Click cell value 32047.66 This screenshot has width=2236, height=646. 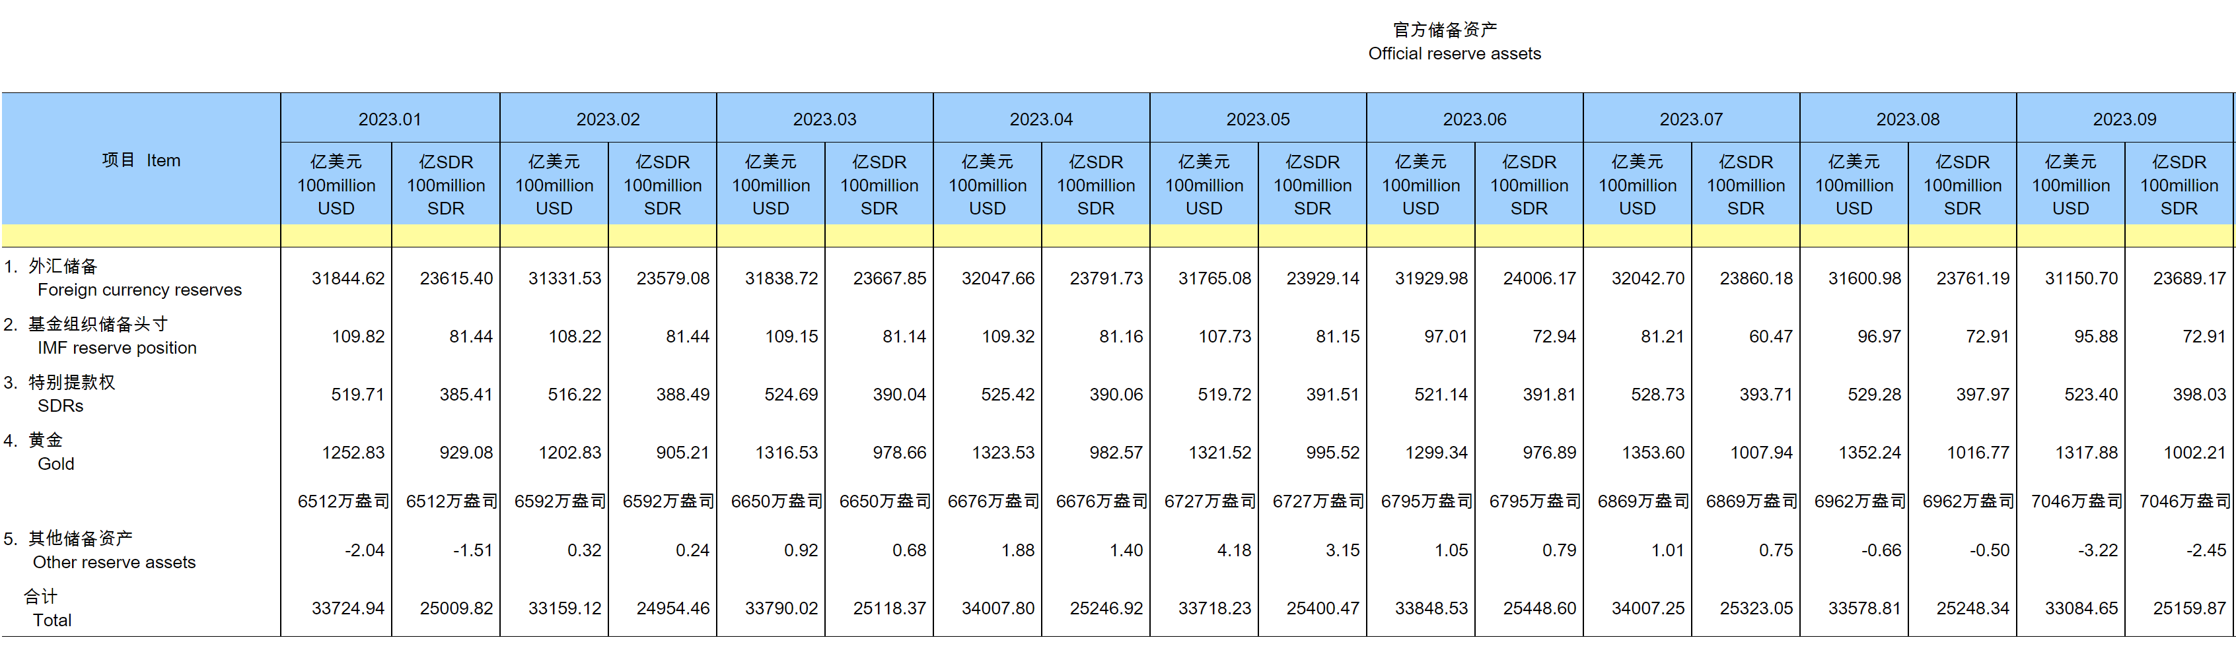coord(998,278)
